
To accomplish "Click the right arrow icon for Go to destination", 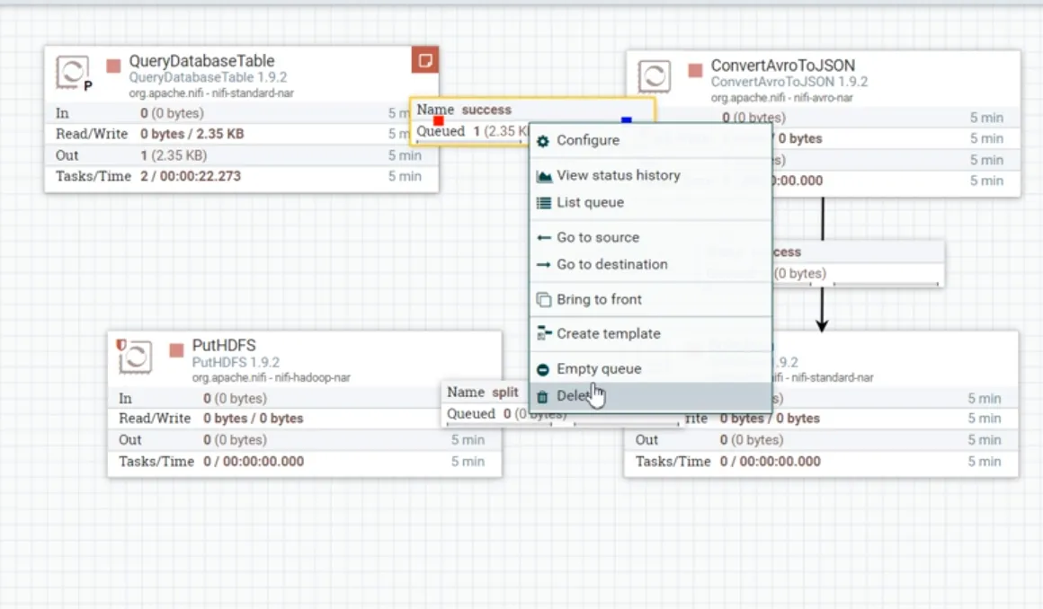I will point(543,265).
